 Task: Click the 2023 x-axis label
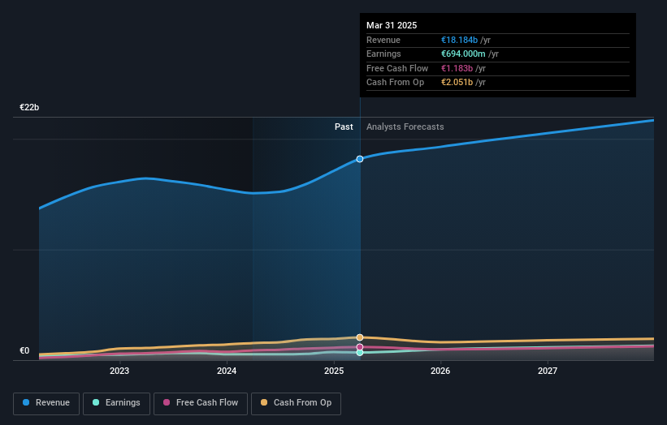(x=119, y=371)
